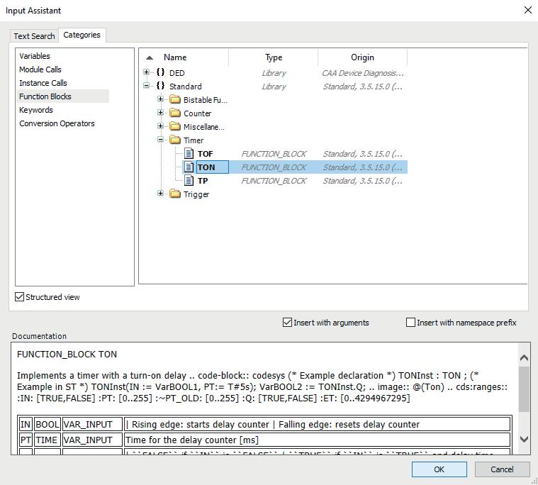Viewport: 538px width, 485px height.
Task: Confirm with the OK button
Action: tap(439, 469)
